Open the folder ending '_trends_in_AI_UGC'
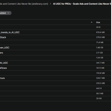Image resolution: width=111 pixels, height=111 pixels. pyautogui.click(x=10, y=32)
